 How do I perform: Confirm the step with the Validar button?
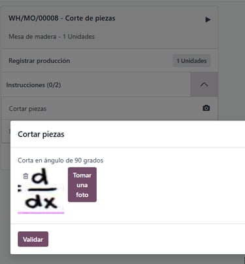[x=33, y=239]
